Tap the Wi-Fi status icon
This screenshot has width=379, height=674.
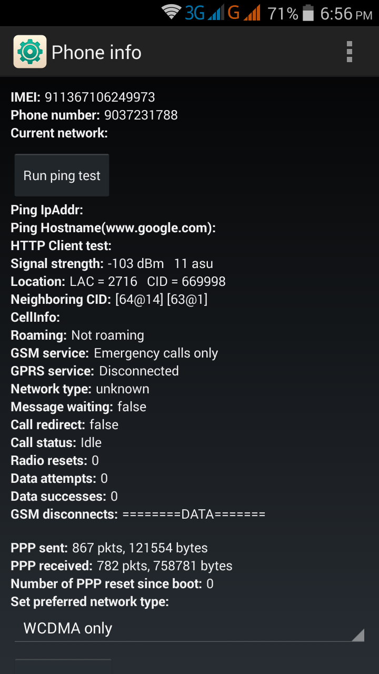click(x=171, y=12)
